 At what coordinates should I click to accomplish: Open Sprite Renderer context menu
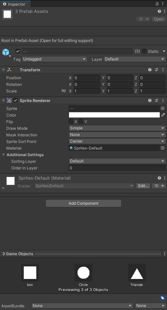(163, 100)
